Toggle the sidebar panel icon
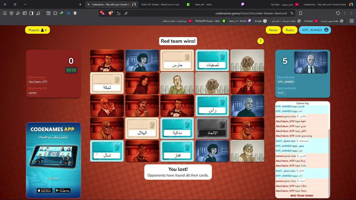 pos(31,13)
